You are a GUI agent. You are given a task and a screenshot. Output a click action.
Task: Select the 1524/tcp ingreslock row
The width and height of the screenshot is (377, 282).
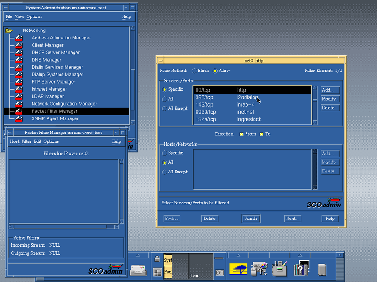tap(252, 119)
